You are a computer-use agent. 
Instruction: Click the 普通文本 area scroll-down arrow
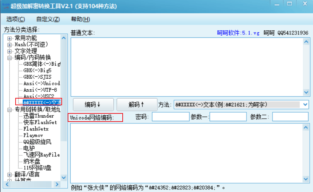click(306, 92)
